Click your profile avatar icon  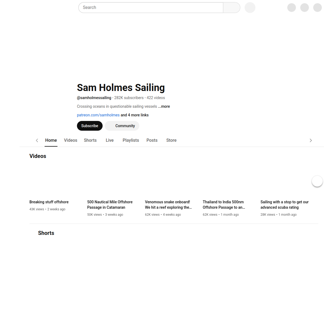(317, 8)
